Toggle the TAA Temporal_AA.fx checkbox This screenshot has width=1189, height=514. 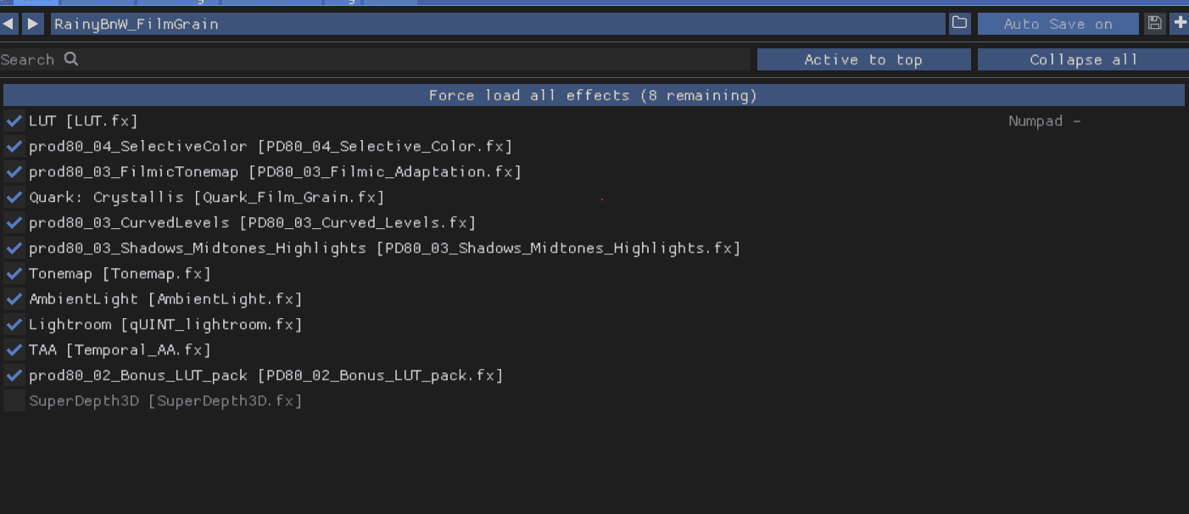point(14,350)
